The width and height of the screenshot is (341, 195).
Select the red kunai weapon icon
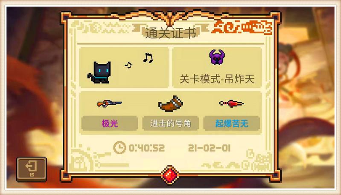tap(231, 103)
